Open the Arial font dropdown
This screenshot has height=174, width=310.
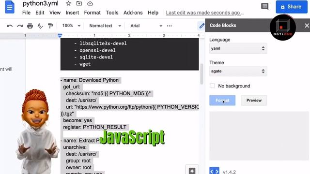pyautogui.click(x=146, y=26)
